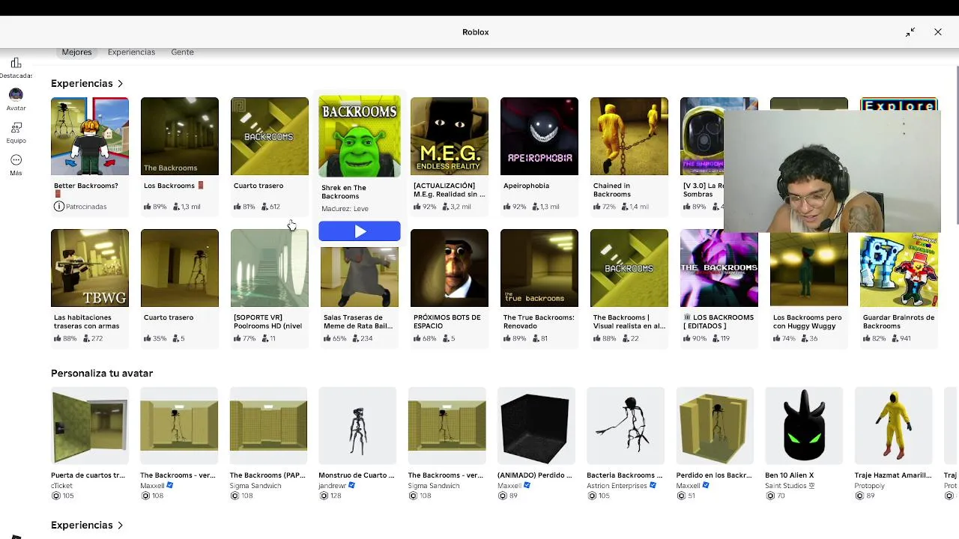Click the Patrocinadas info icon
The image size is (959, 539).
59,207
